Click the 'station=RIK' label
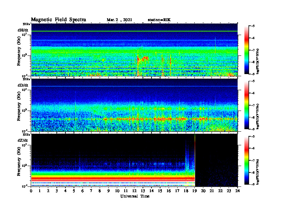The height and width of the screenshot is (219, 283). click(159, 20)
